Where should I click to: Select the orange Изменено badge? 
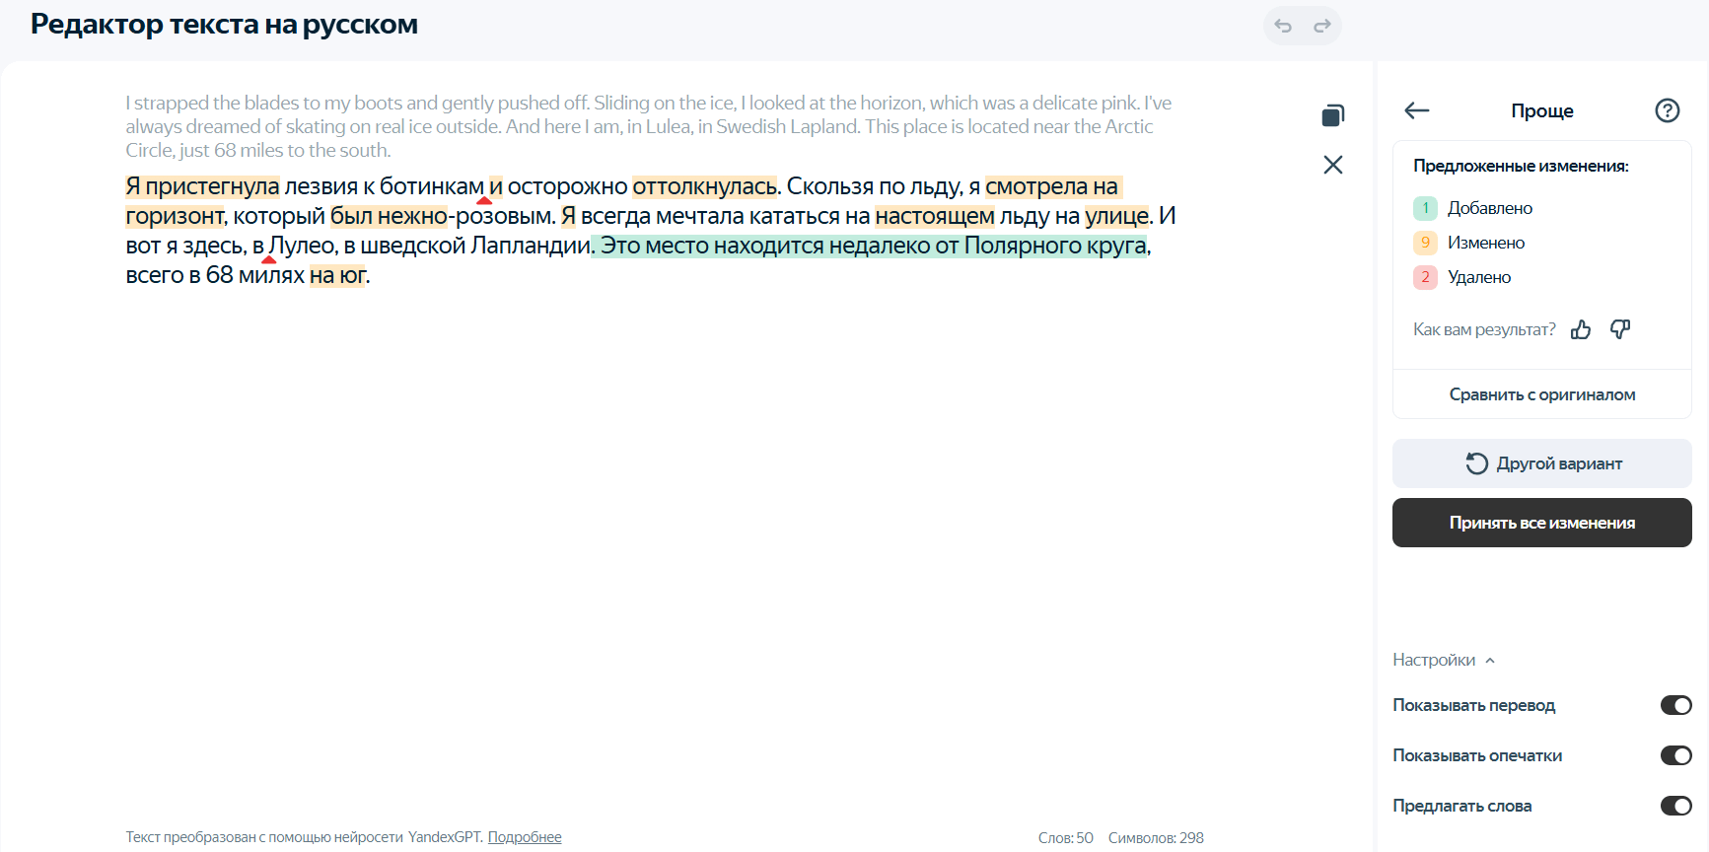[1425, 243]
